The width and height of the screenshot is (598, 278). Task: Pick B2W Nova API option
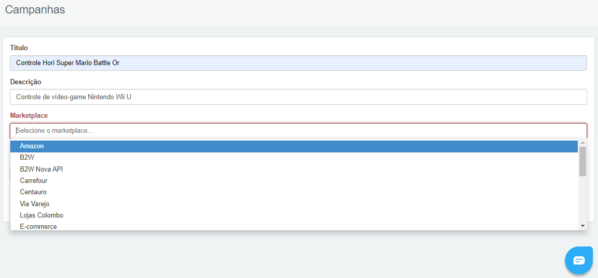(x=41, y=169)
